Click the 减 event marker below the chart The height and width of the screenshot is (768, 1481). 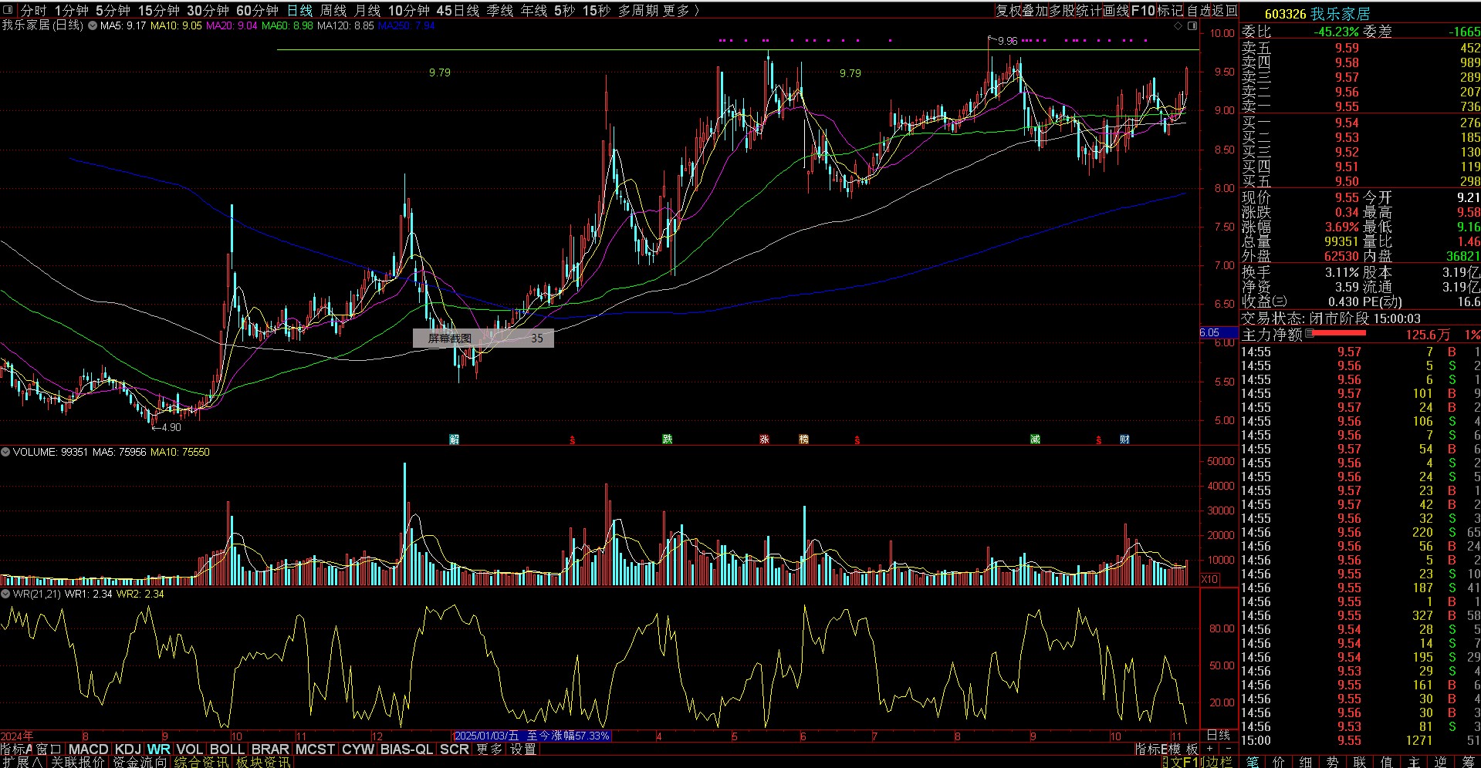(1035, 440)
